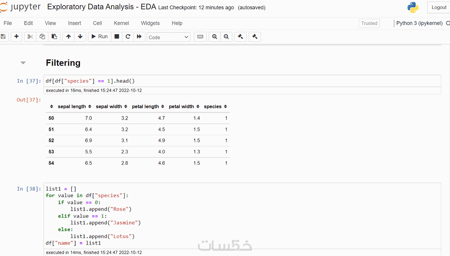Image resolution: width=450 pixels, height=256 pixels.
Task: Save the notebook with the floppy icon
Action: pos(3,37)
